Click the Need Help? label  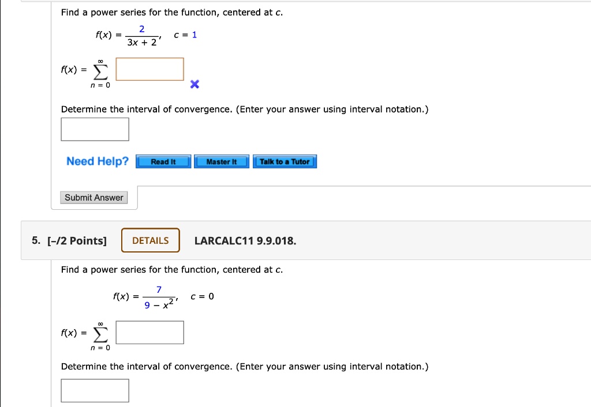96,161
